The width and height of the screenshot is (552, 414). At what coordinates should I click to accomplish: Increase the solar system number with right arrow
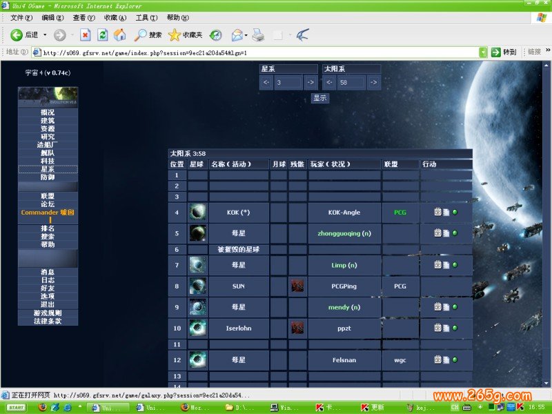[x=373, y=83]
